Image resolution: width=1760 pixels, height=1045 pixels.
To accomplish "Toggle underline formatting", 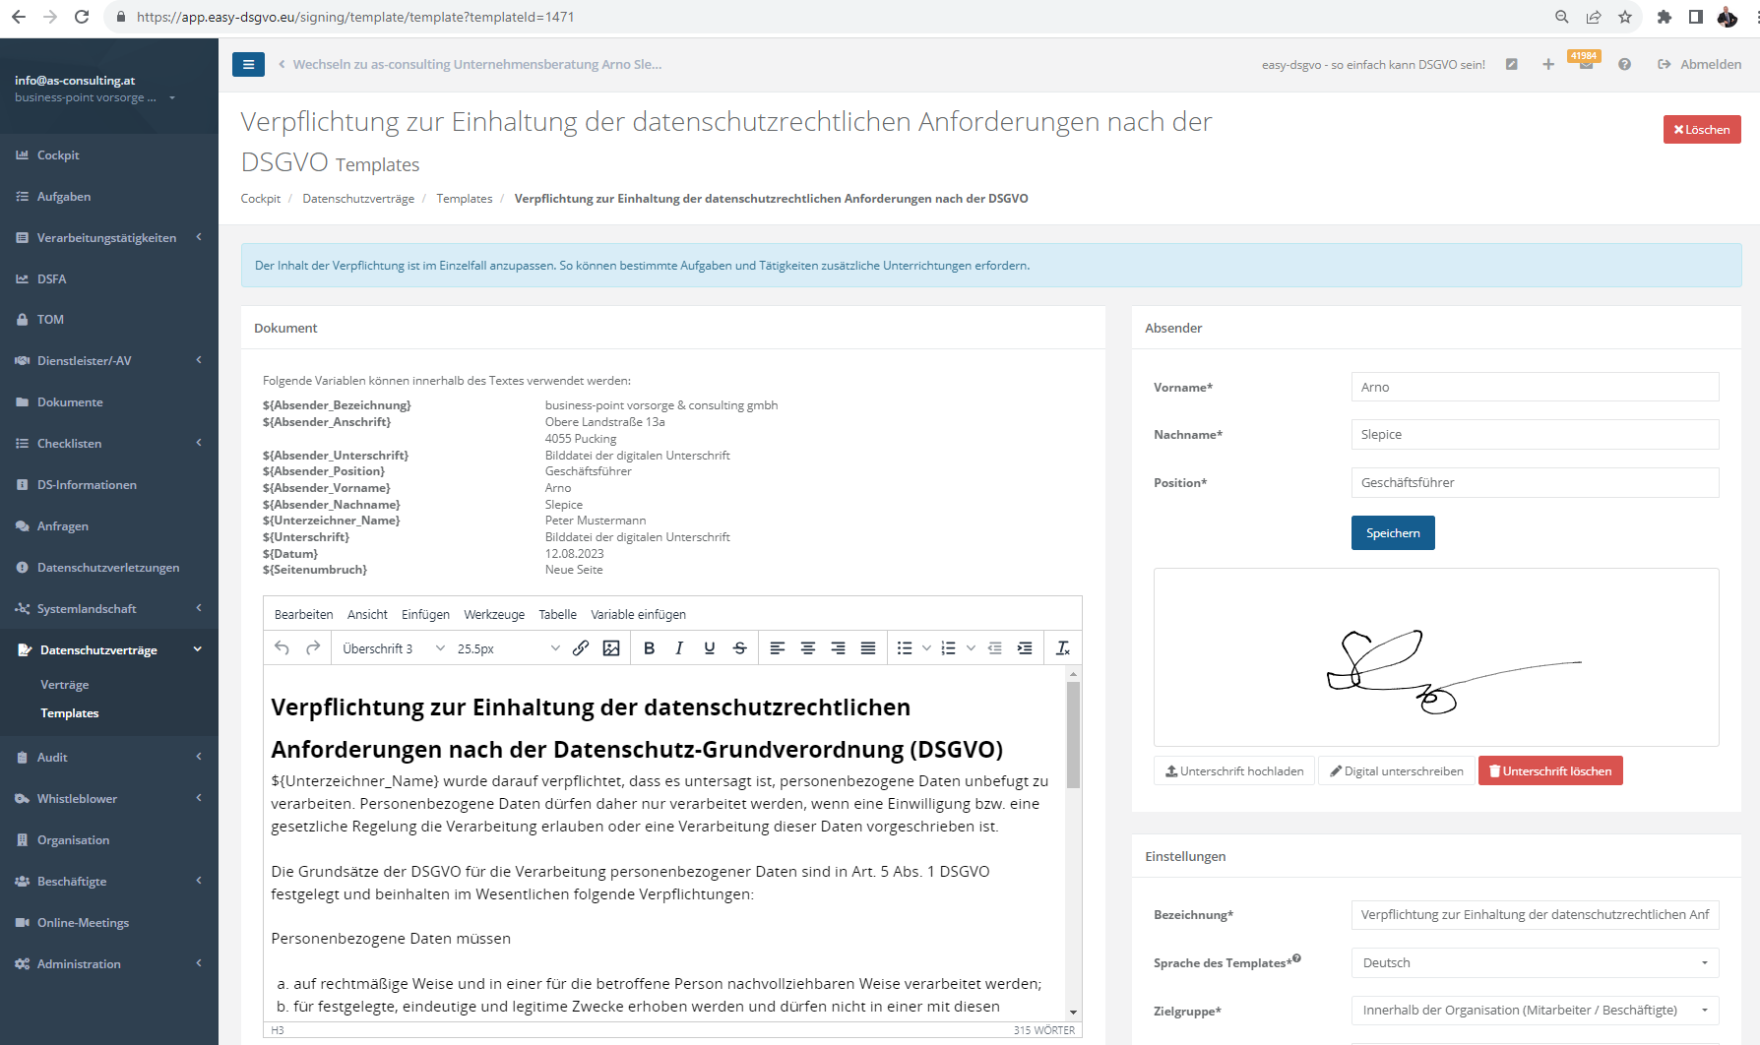I will [x=710, y=647].
